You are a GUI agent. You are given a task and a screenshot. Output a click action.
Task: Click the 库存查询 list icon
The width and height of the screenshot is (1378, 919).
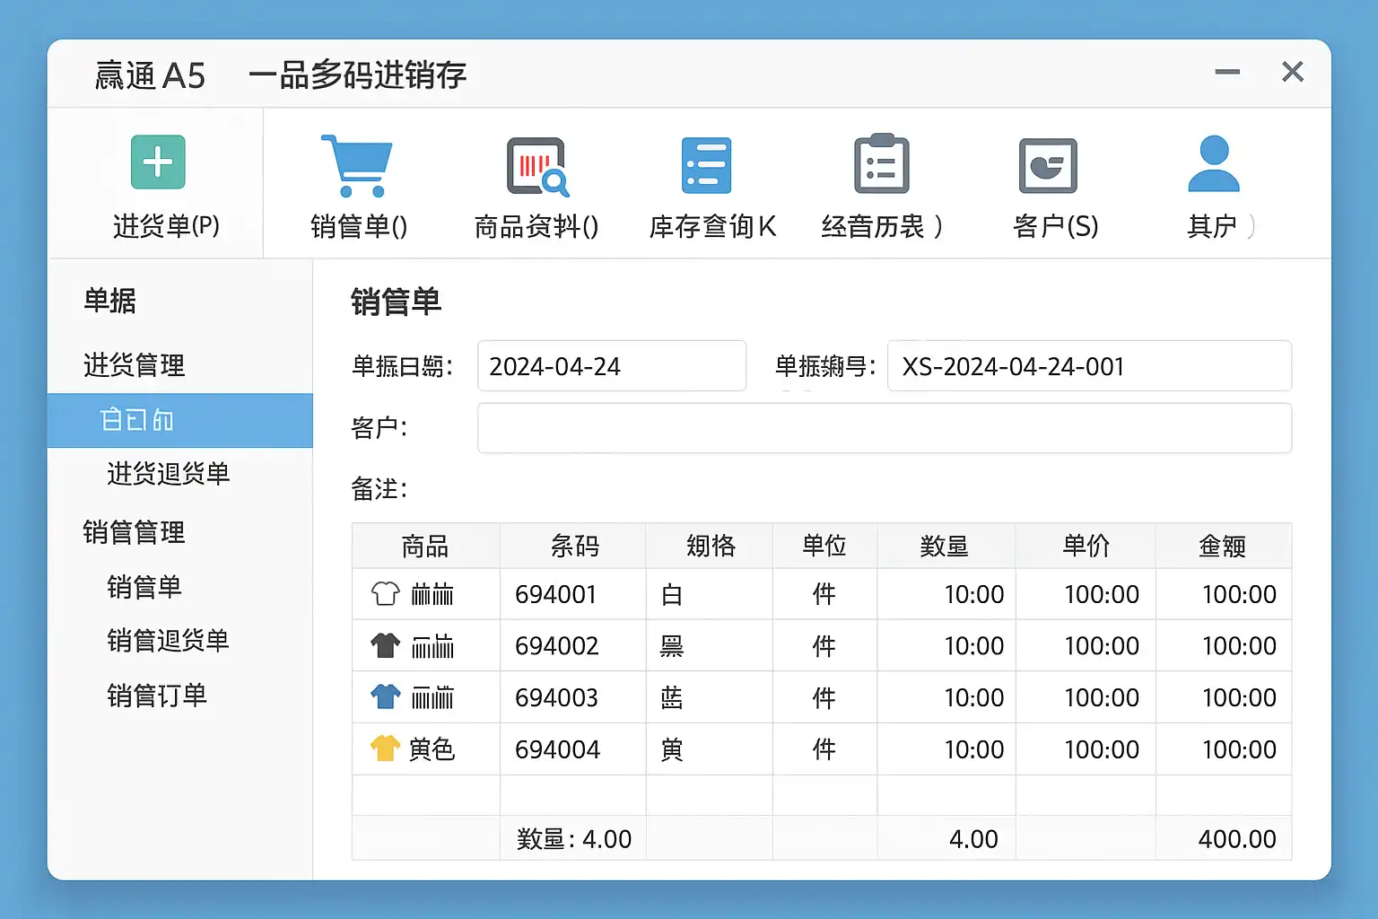pos(706,166)
